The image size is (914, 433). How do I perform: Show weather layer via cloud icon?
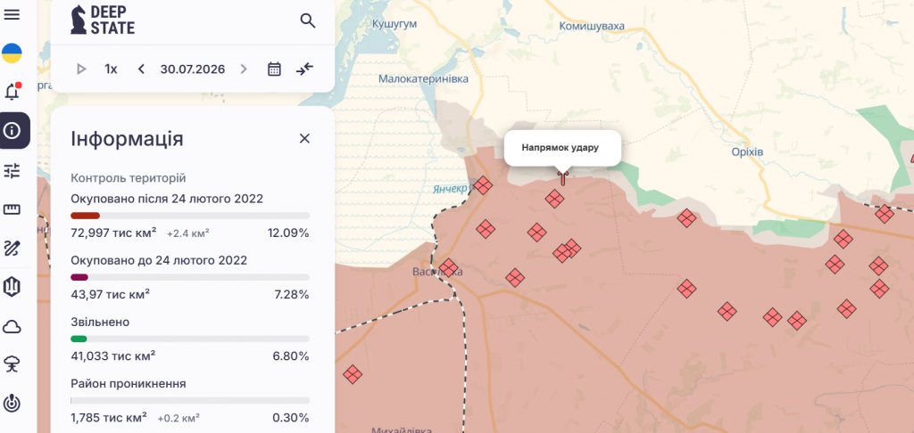coord(12,326)
